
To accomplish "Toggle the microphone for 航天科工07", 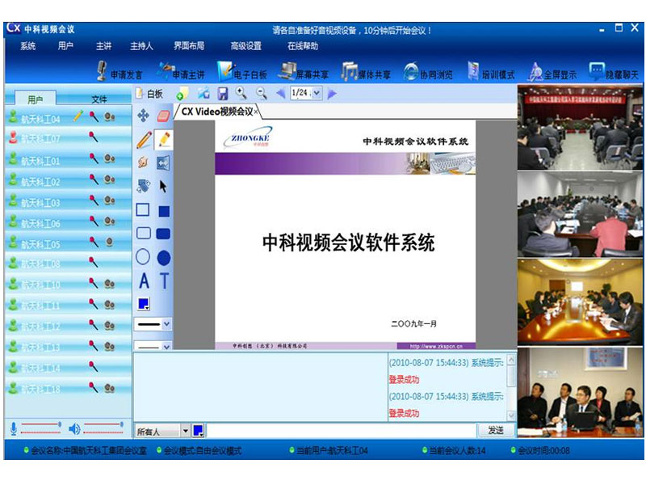I will pyautogui.click(x=94, y=137).
